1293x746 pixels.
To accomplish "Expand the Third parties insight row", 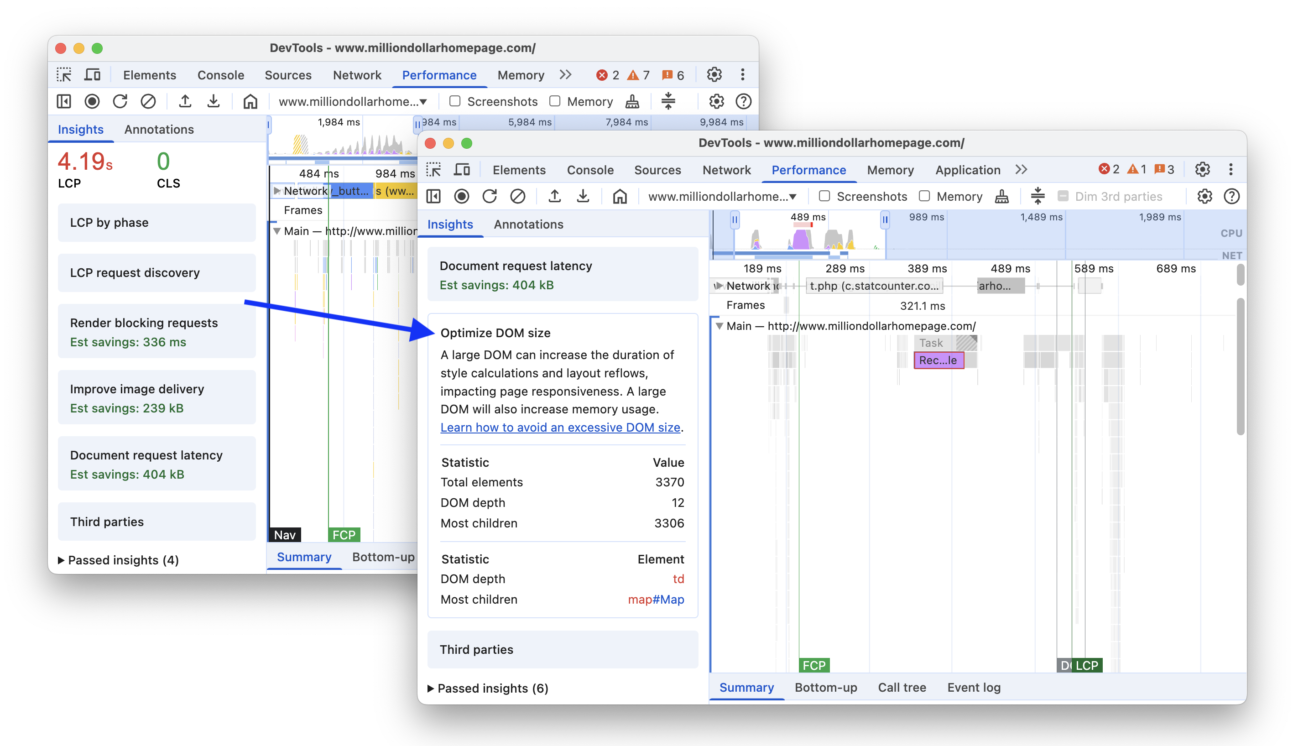I will (x=477, y=649).
